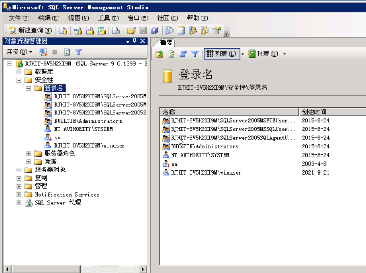Click the List (列表) view button
The height and width of the screenshot is (273, 366).
[222, 54]
